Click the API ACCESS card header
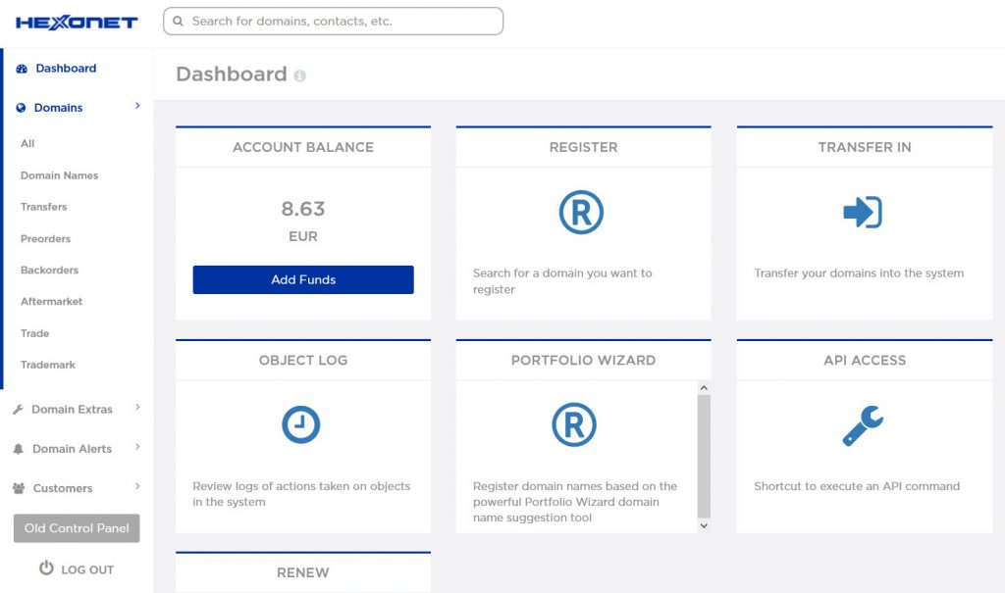Image resolution: width=1005 pixels, height=593 pixels. coord(865,361)
